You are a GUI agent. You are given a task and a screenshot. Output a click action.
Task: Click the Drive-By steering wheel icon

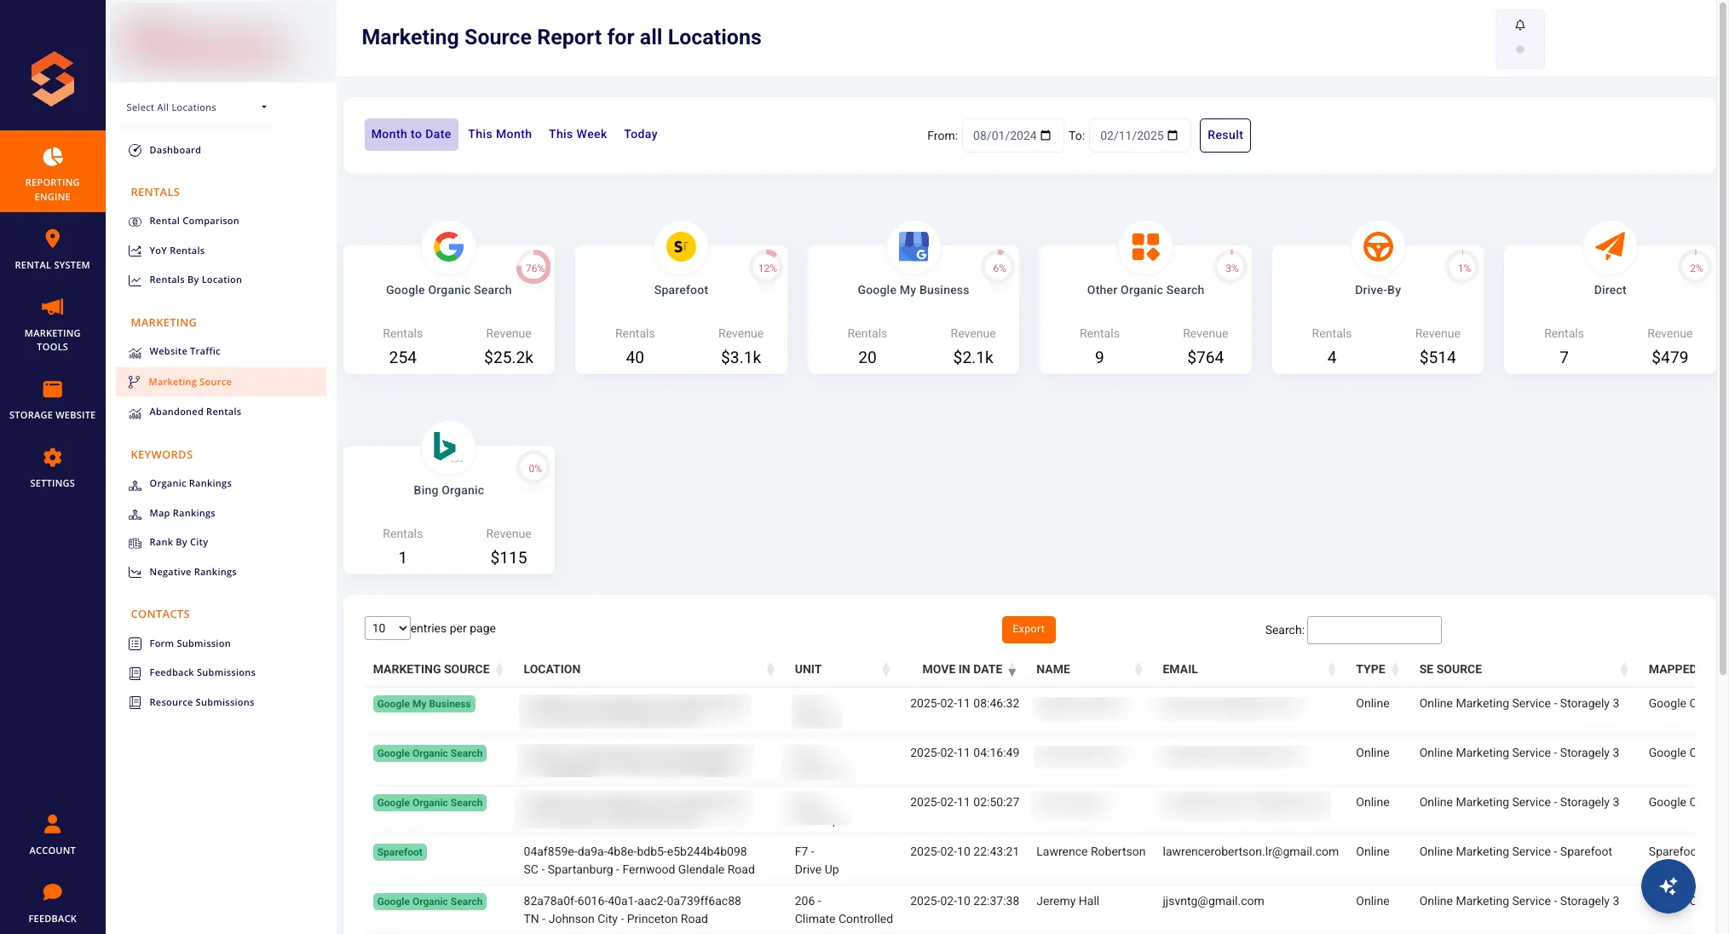pyautogui.click(x=1378, y=247)
